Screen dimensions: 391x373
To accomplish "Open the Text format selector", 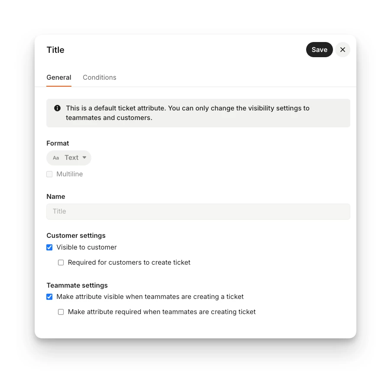I will [x=69, y=158].
